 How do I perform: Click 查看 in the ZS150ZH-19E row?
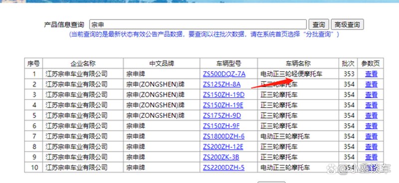(x=371, y=105)
